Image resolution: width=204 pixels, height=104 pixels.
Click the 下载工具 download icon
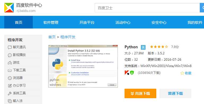10,70
